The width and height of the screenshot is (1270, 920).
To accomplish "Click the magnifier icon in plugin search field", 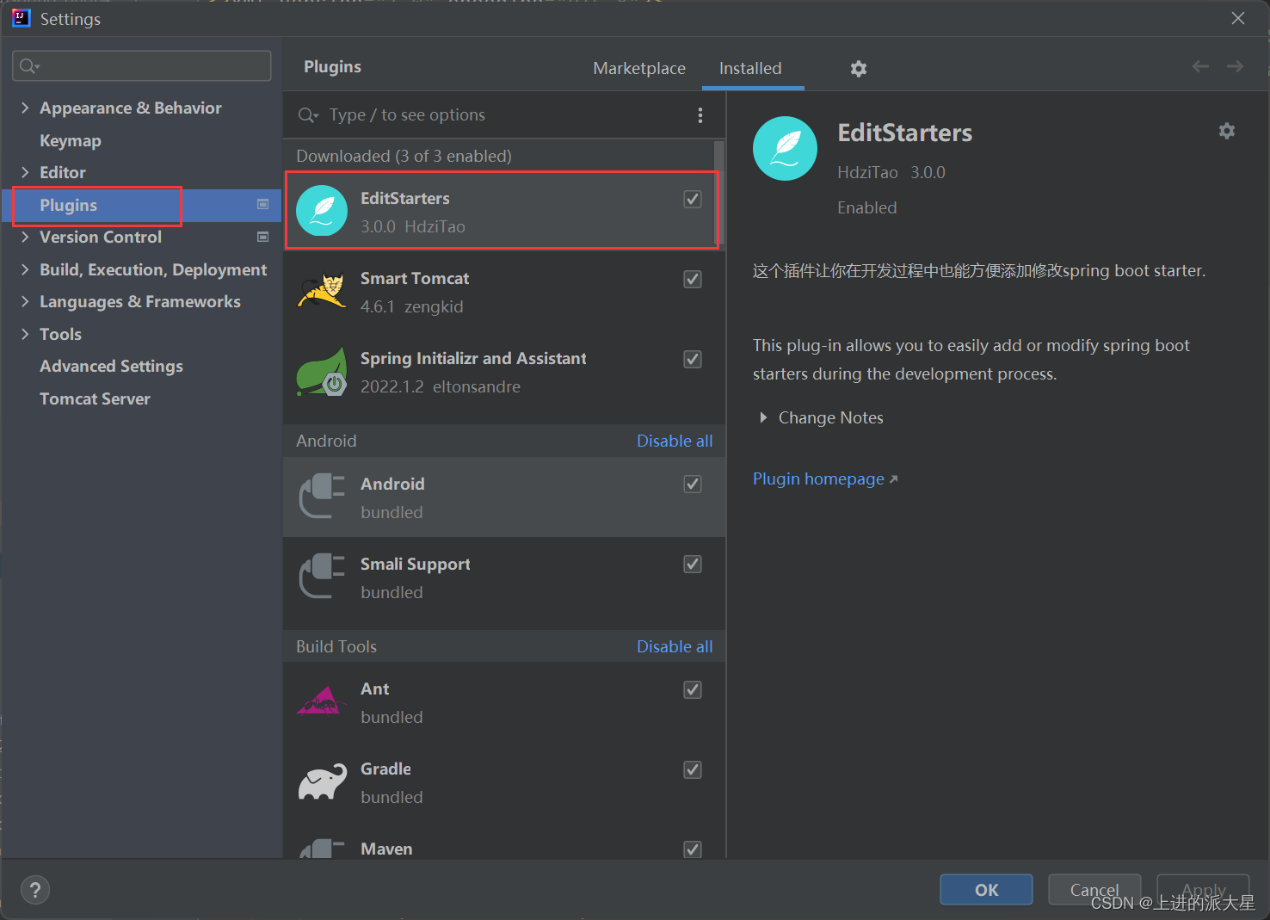I will tap(308, 115).
